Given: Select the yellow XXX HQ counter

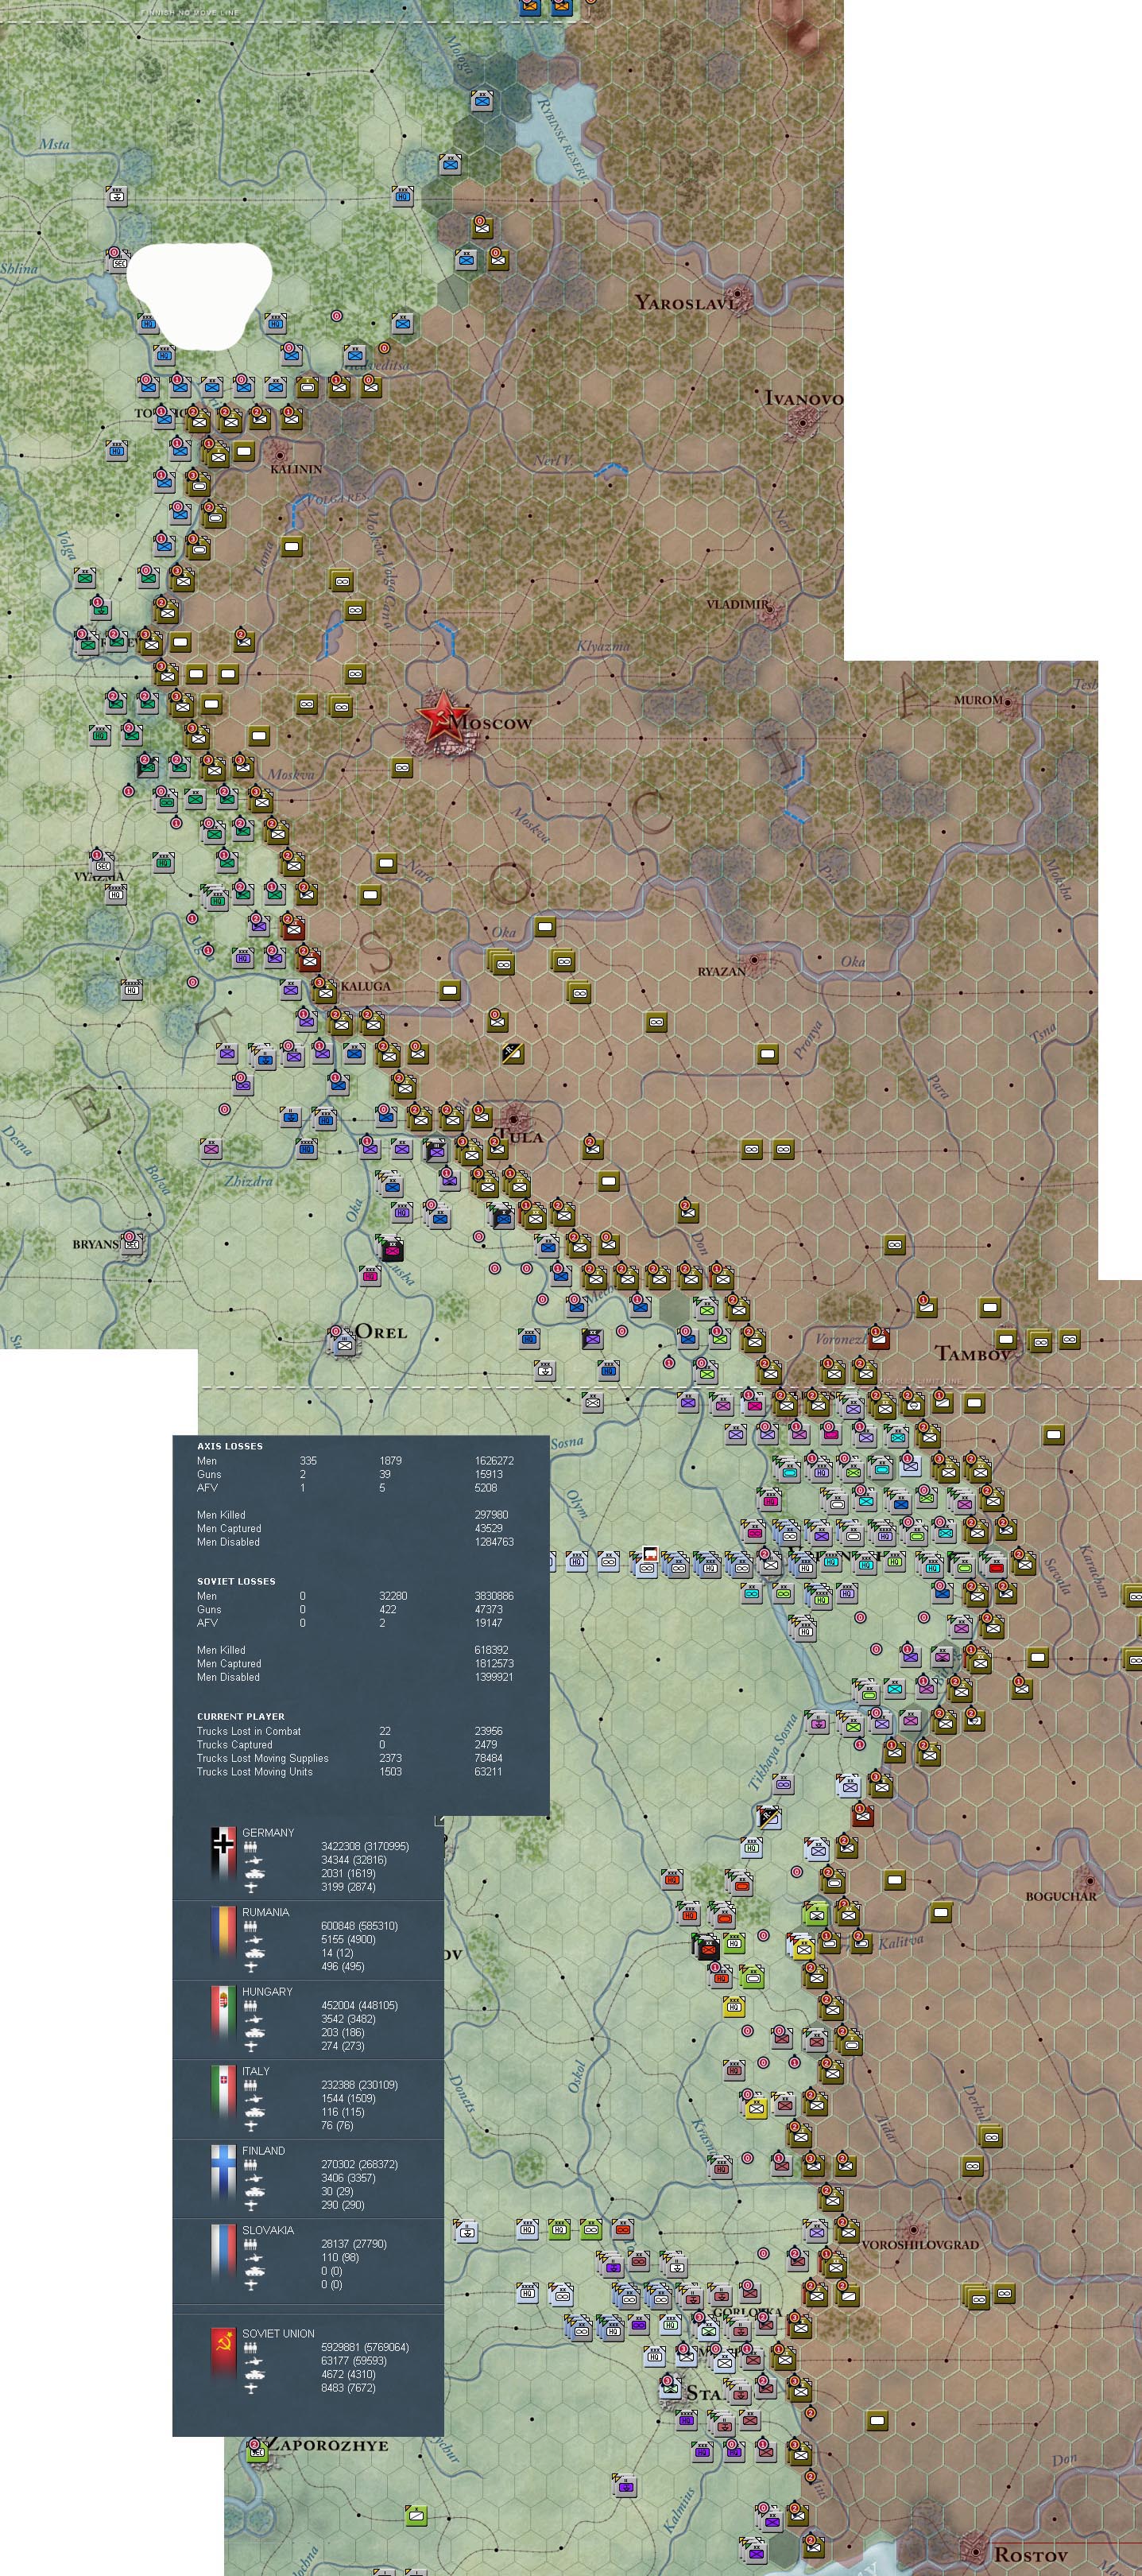Looking at the screenshot, I should coord(734,2007).
